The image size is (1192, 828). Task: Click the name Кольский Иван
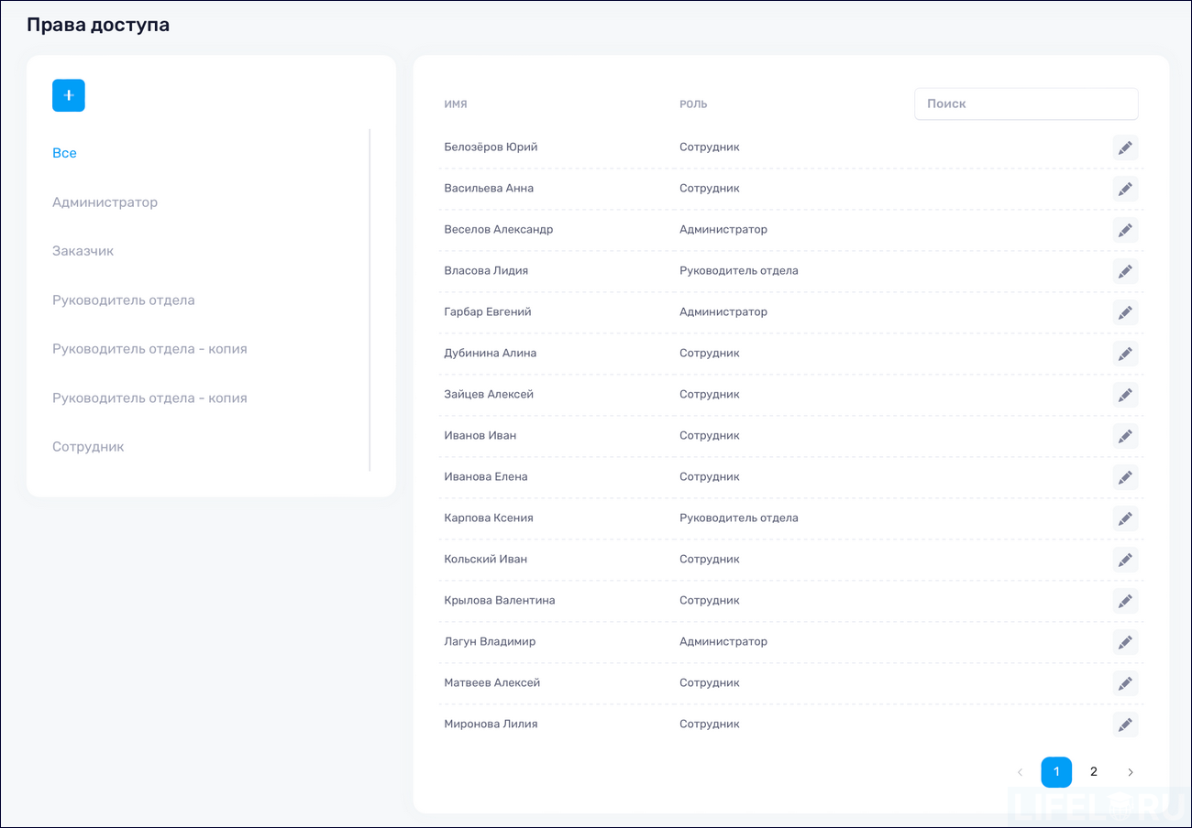pos(486,559)
